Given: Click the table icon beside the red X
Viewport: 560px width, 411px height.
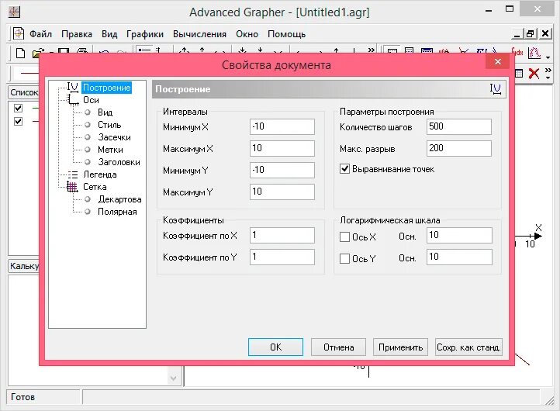Looking at the screenshot, I should click(x=519, y=73).
